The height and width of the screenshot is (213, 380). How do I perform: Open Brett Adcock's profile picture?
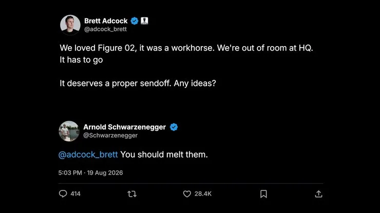tap(70, 25)
